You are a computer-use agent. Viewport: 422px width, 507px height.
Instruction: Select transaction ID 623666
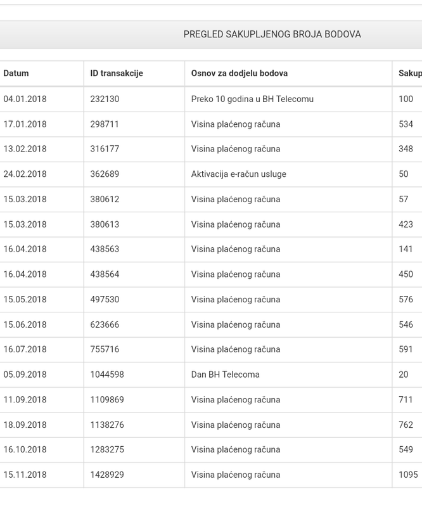coord(105,324)
